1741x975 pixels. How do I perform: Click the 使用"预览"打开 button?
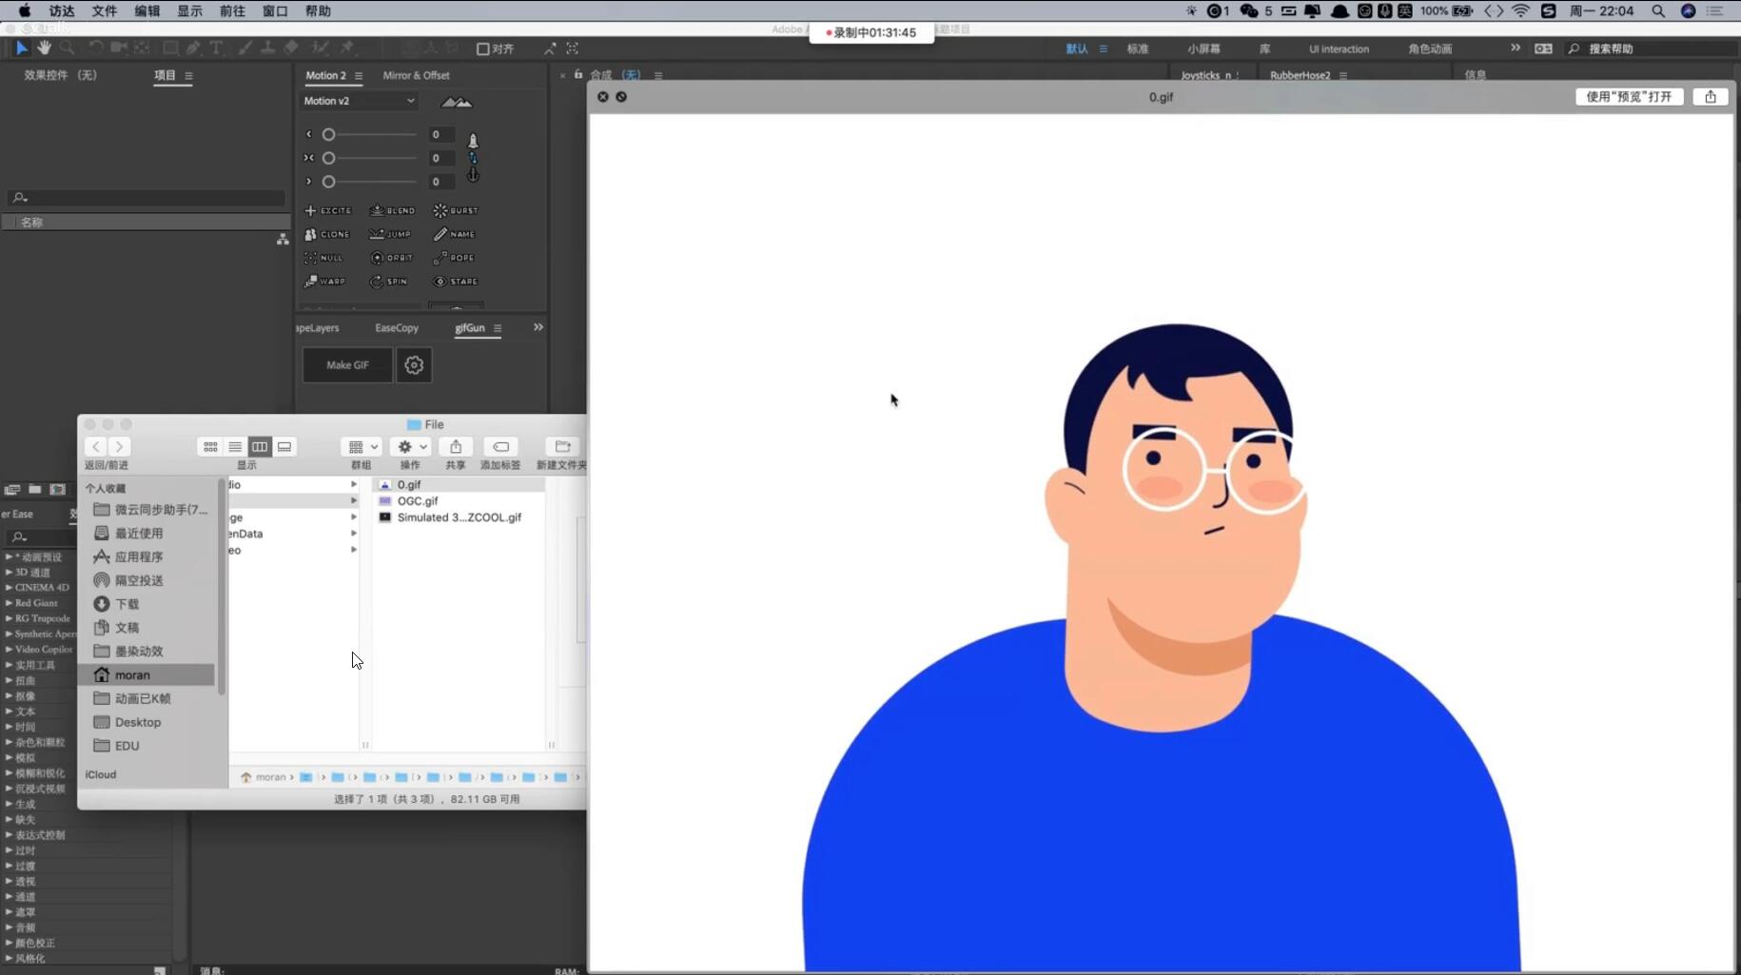tap(1629, 97)
